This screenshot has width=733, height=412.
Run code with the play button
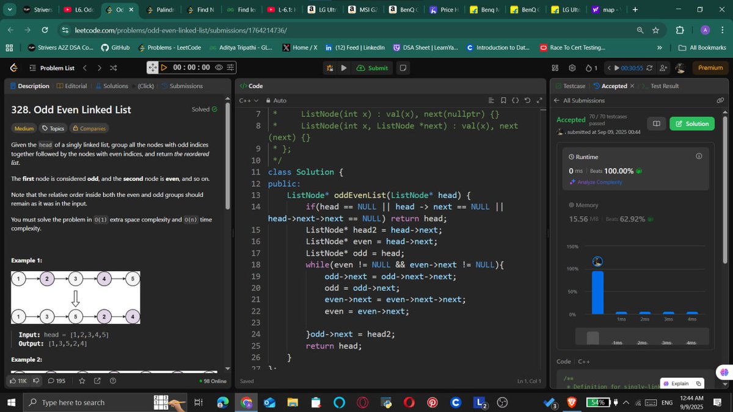coord(344,68)
